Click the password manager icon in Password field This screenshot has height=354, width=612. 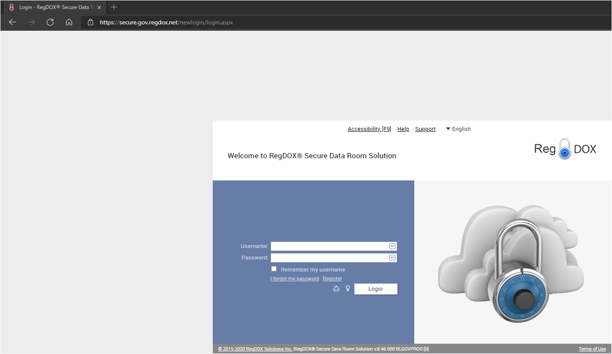pyautogui.click(x=392, y=258)
